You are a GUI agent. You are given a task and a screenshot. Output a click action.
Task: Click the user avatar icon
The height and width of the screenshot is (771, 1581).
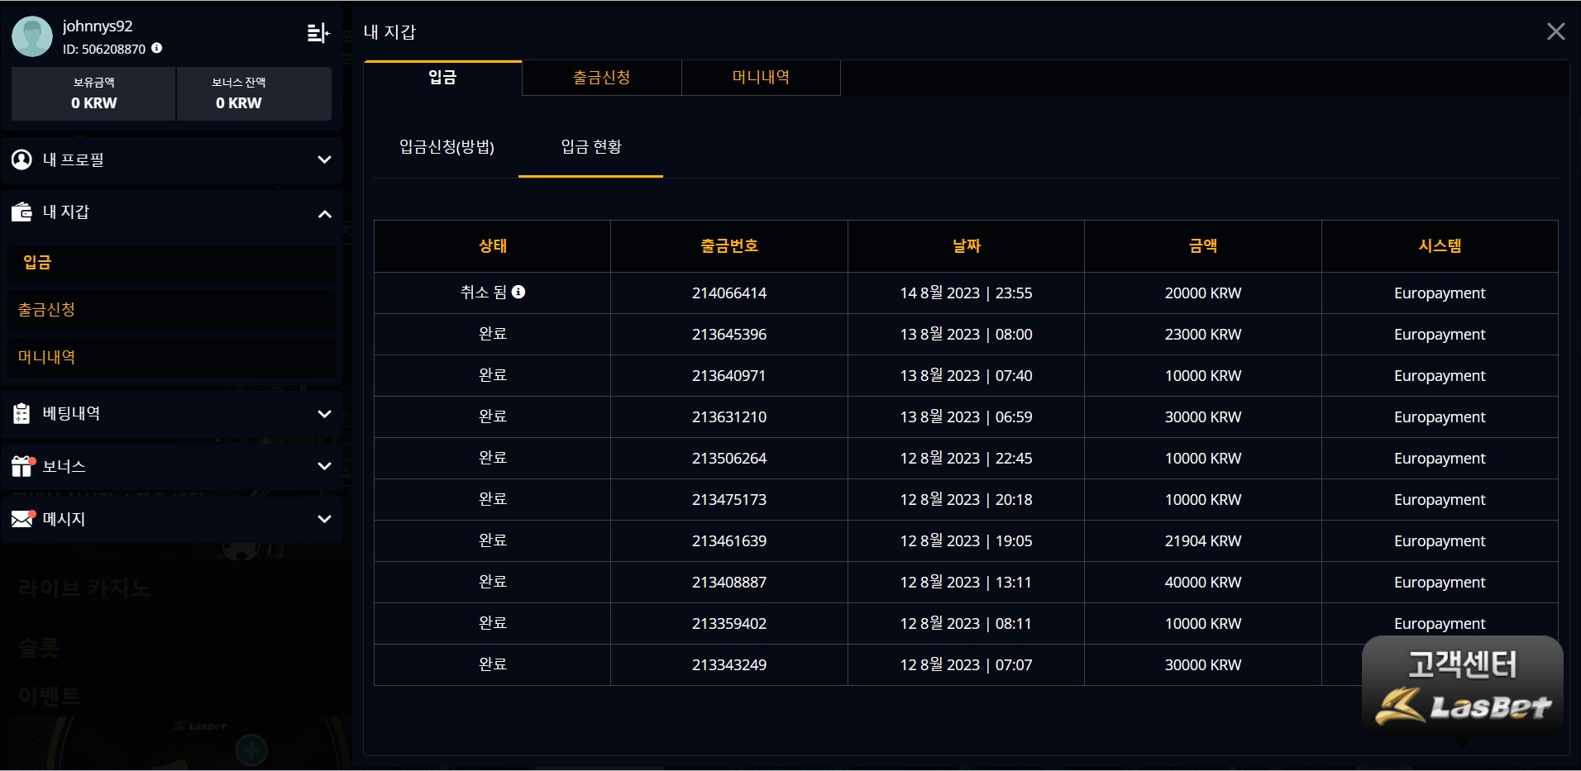32,36
